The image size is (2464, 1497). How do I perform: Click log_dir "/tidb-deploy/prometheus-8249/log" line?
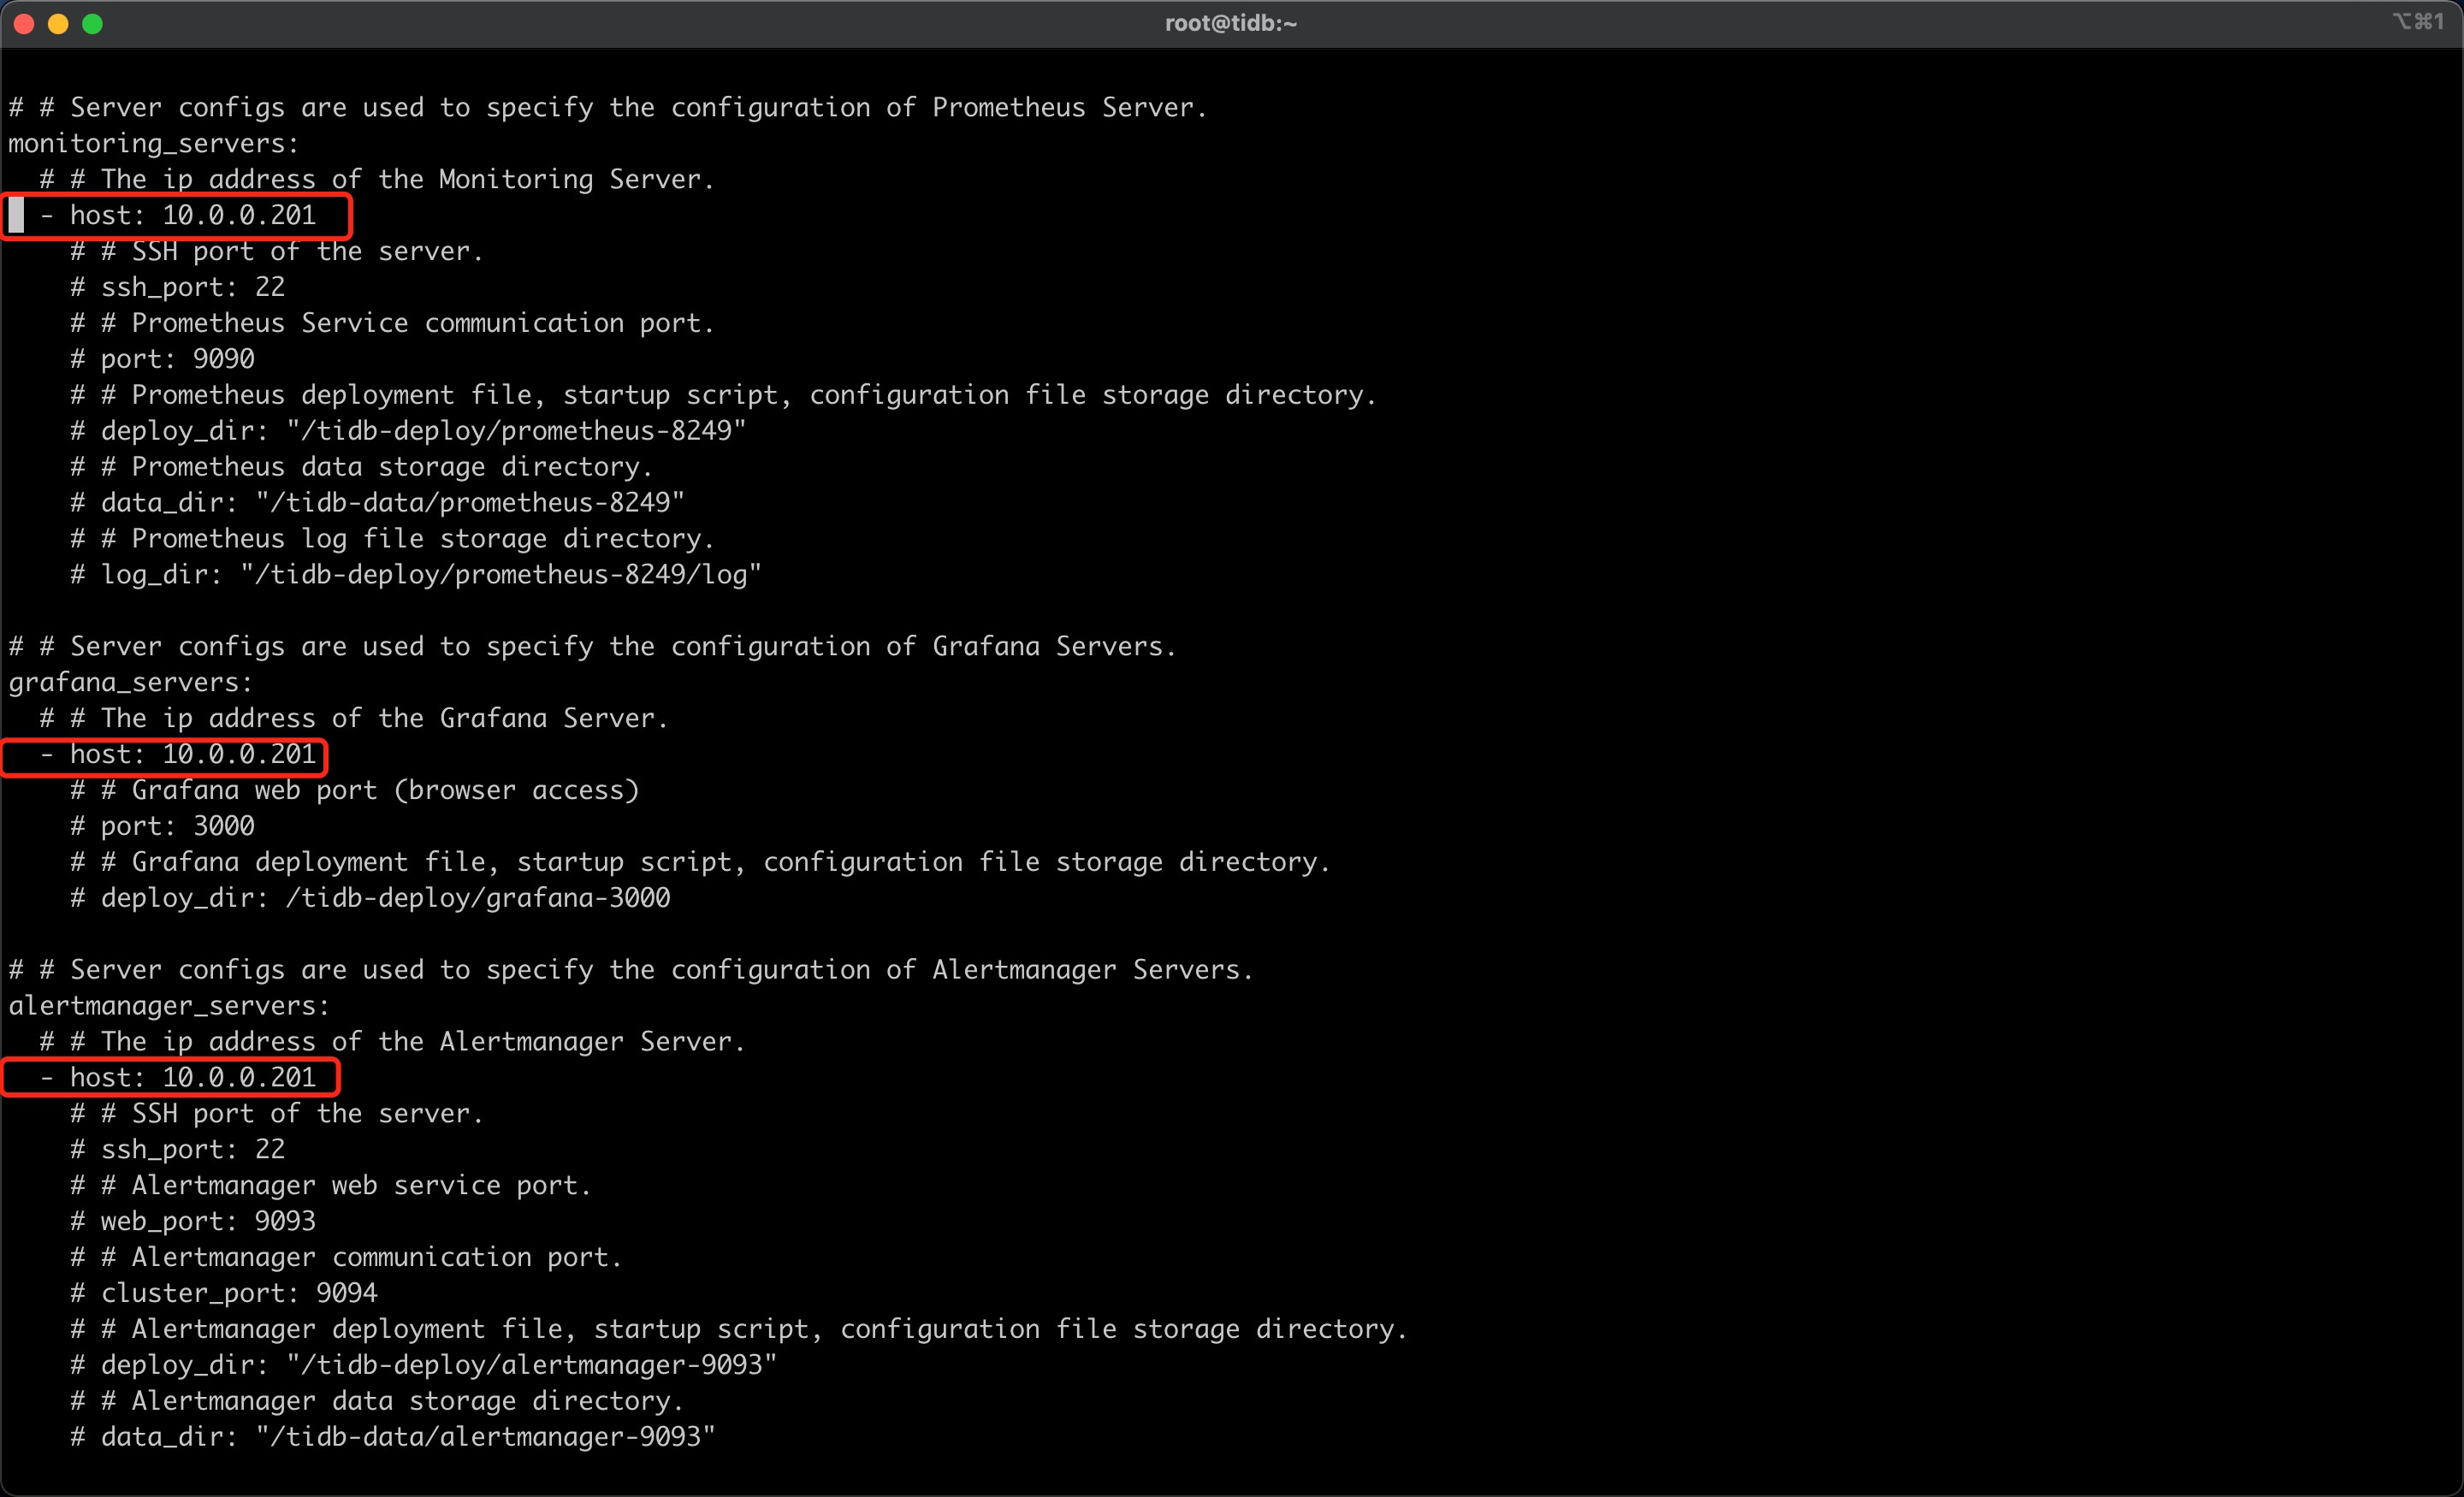point(416,575)
